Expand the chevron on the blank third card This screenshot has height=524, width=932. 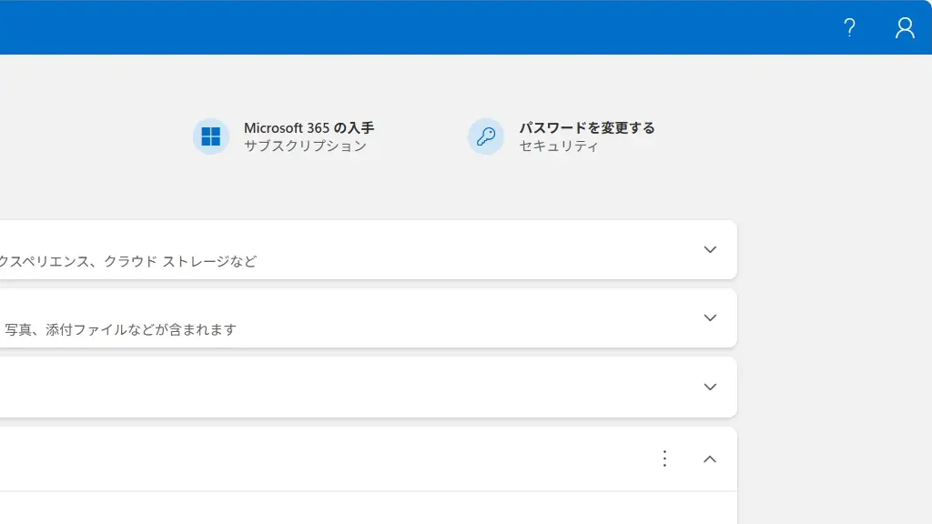(x=710, y=387)
